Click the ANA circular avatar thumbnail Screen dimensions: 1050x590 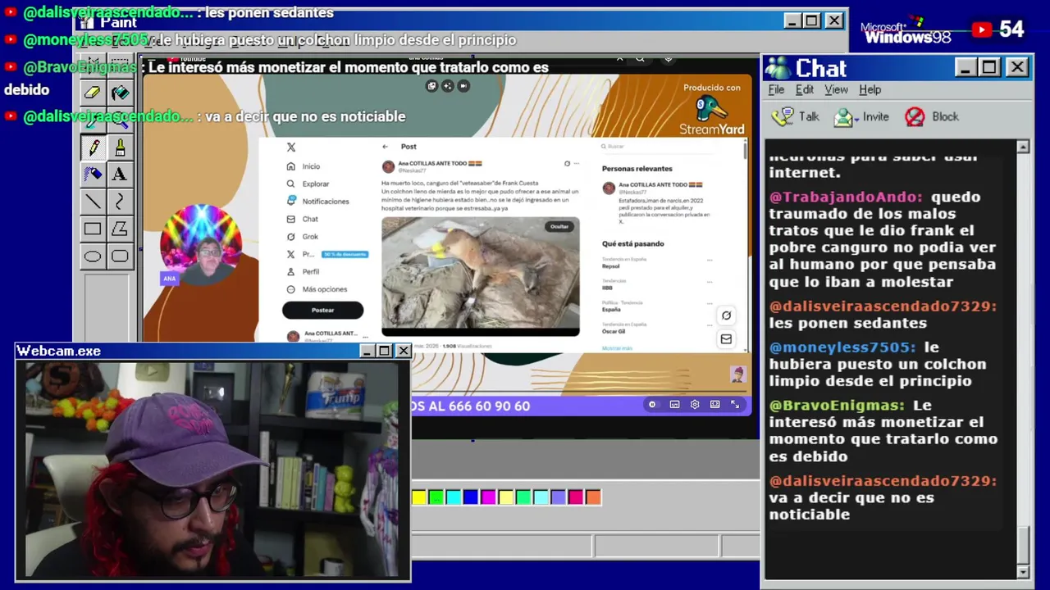(201, 245)
